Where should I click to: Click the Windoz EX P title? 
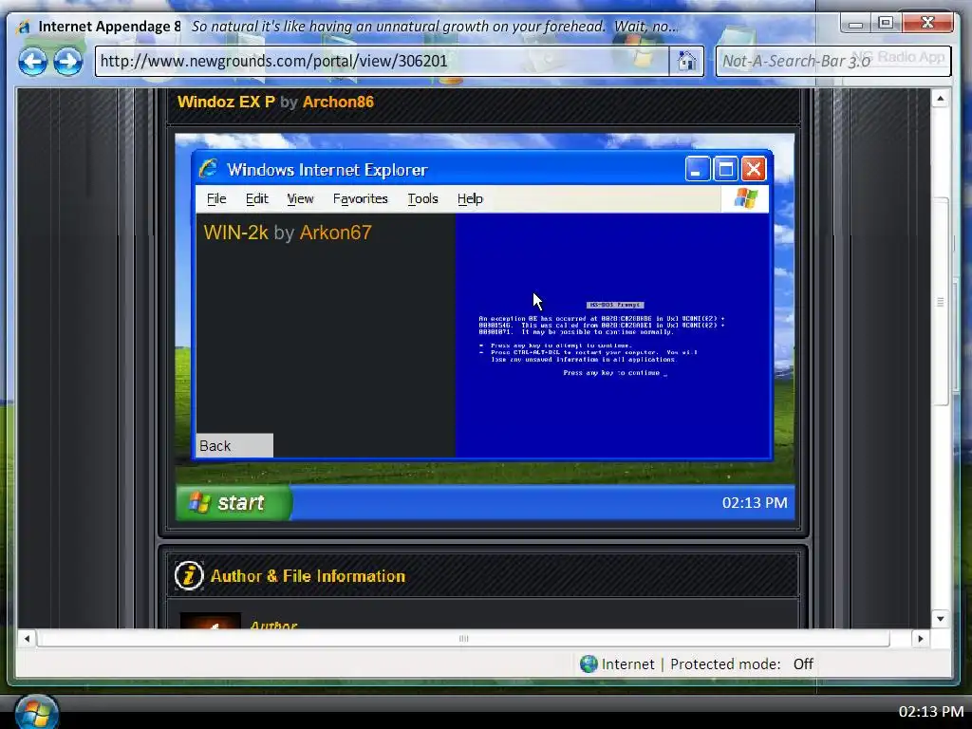coord(226,102)
